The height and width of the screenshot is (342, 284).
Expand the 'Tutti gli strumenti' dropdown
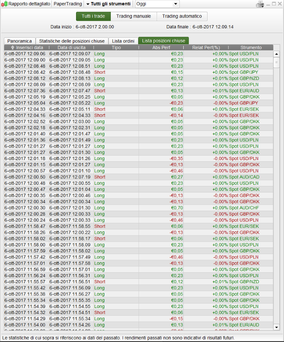(x=108, y=4)
